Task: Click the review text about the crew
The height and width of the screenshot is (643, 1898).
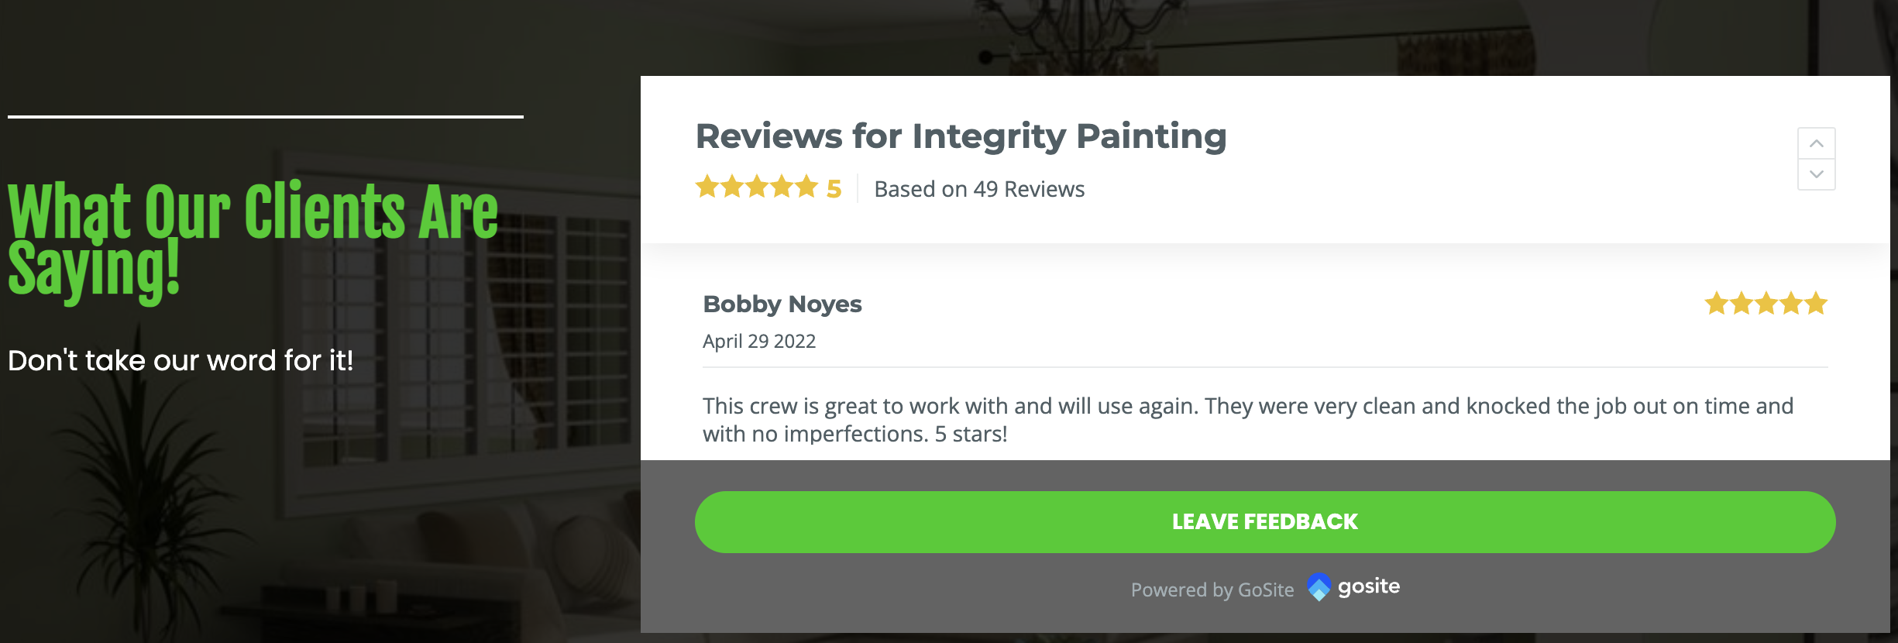Action: (1247, 419)
